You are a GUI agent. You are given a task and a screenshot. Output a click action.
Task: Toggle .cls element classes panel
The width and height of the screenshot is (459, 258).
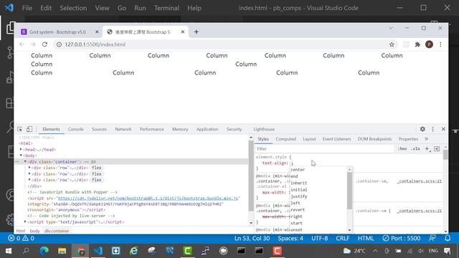(x=415, y=148)
